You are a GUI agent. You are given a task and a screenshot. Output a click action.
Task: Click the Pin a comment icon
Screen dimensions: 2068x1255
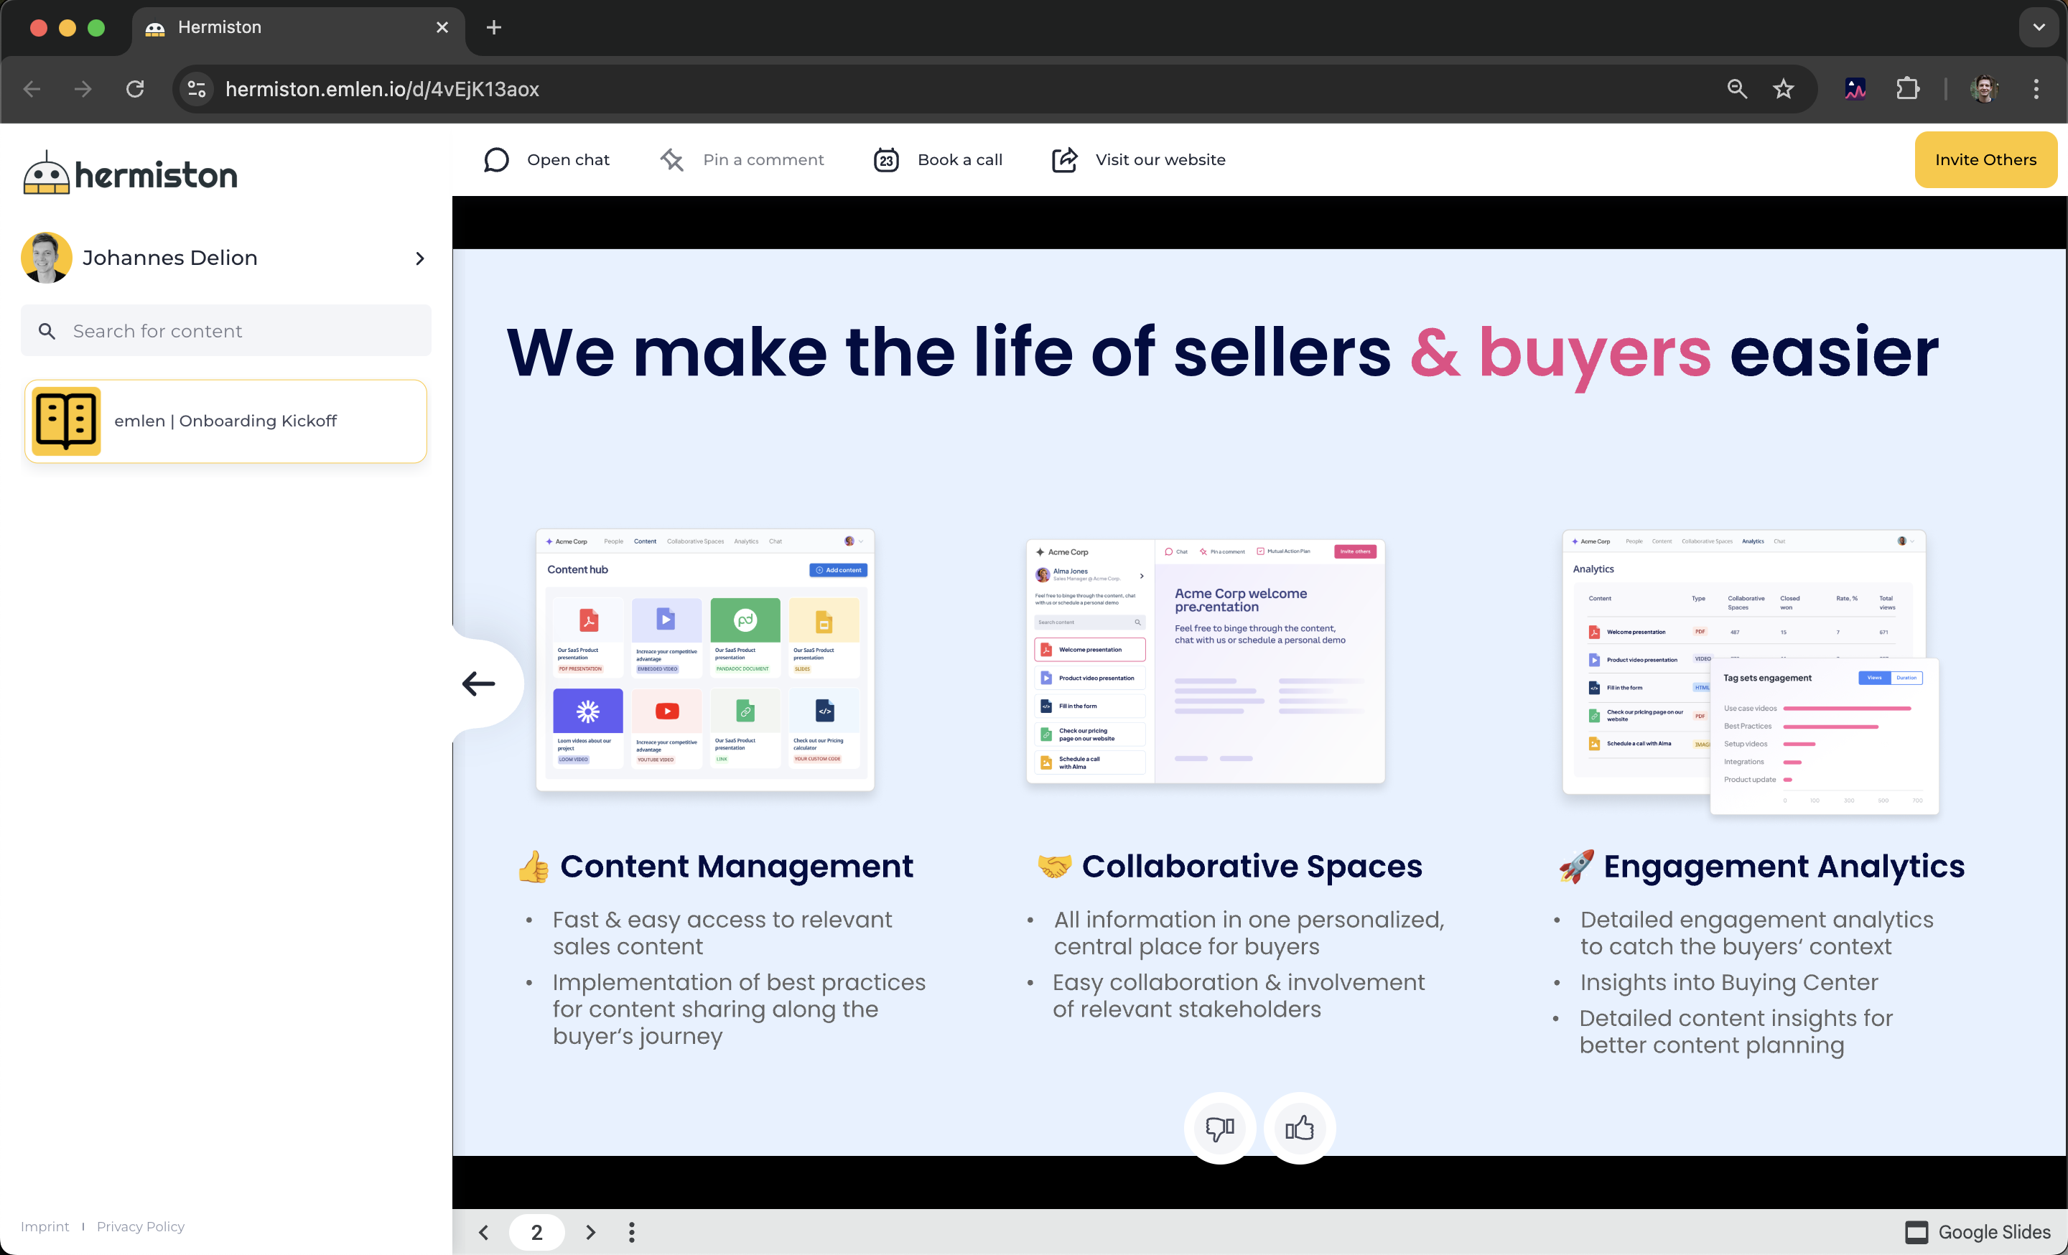tap(671, 159)
